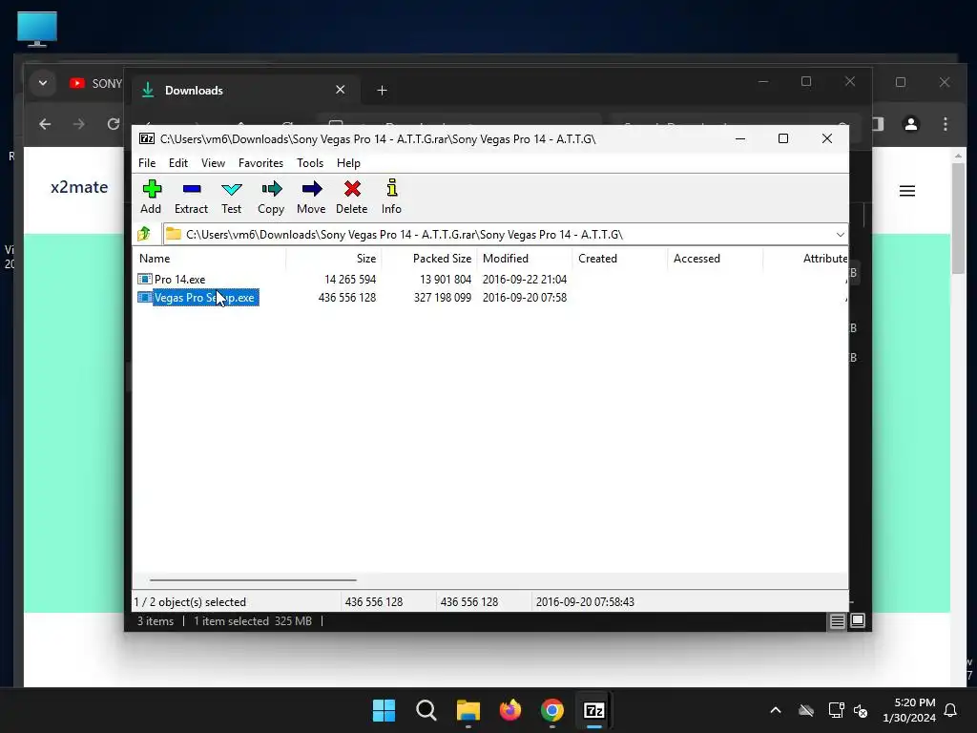Reload the page in Chrome
This screenshot has height=733, width=977.
pos(113,124)
